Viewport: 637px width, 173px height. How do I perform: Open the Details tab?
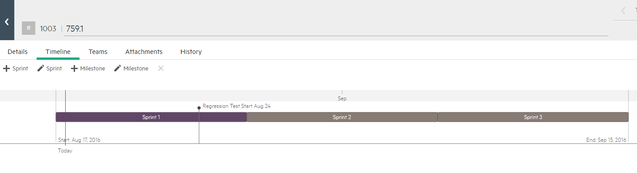click(x=17, y=52)
